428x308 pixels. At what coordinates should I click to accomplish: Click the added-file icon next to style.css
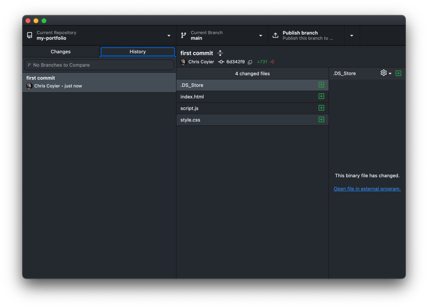[321, 120]
